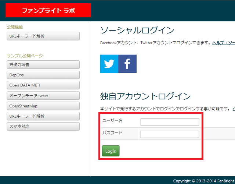235x184 pixels.
Task: Open the スマホ対応 sample page
Action: coord(43,127)
